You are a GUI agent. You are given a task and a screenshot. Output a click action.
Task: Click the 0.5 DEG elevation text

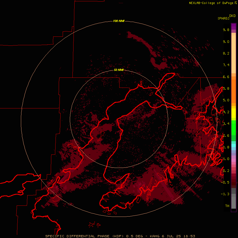(135, 236)
